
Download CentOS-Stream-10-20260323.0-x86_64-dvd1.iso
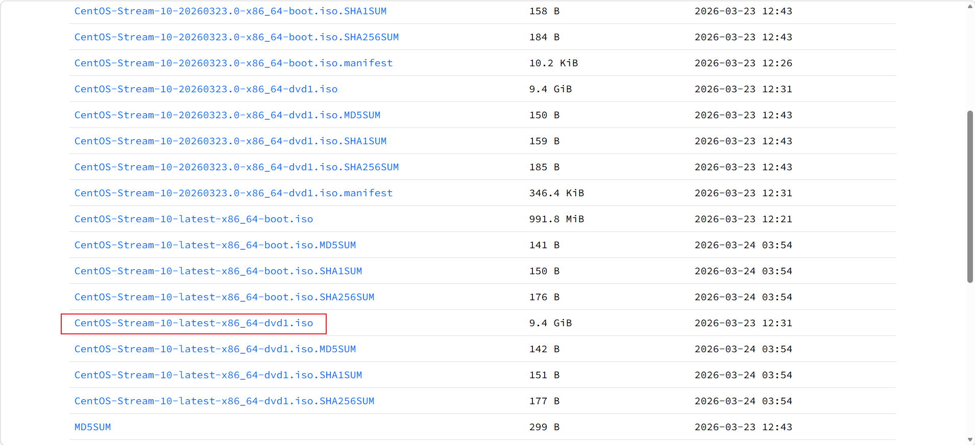[x=206, y=89]
